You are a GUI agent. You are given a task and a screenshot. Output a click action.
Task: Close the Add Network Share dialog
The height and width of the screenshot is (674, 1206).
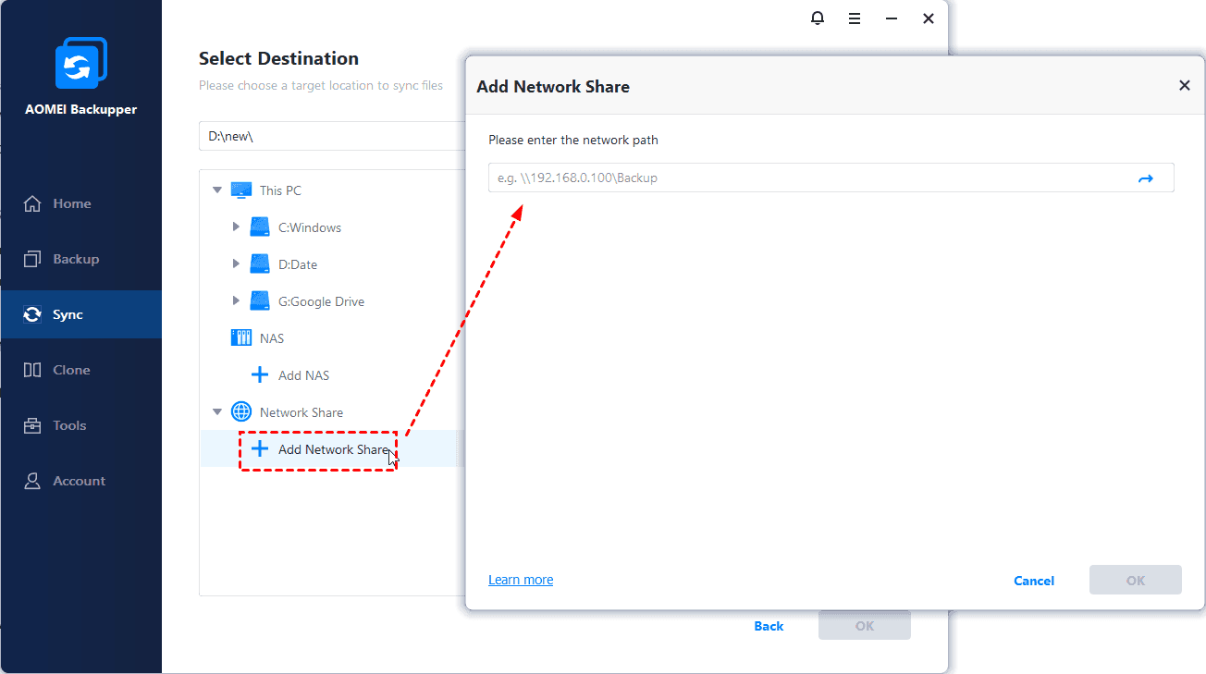pyautogui.click(x=1184, y=86)
